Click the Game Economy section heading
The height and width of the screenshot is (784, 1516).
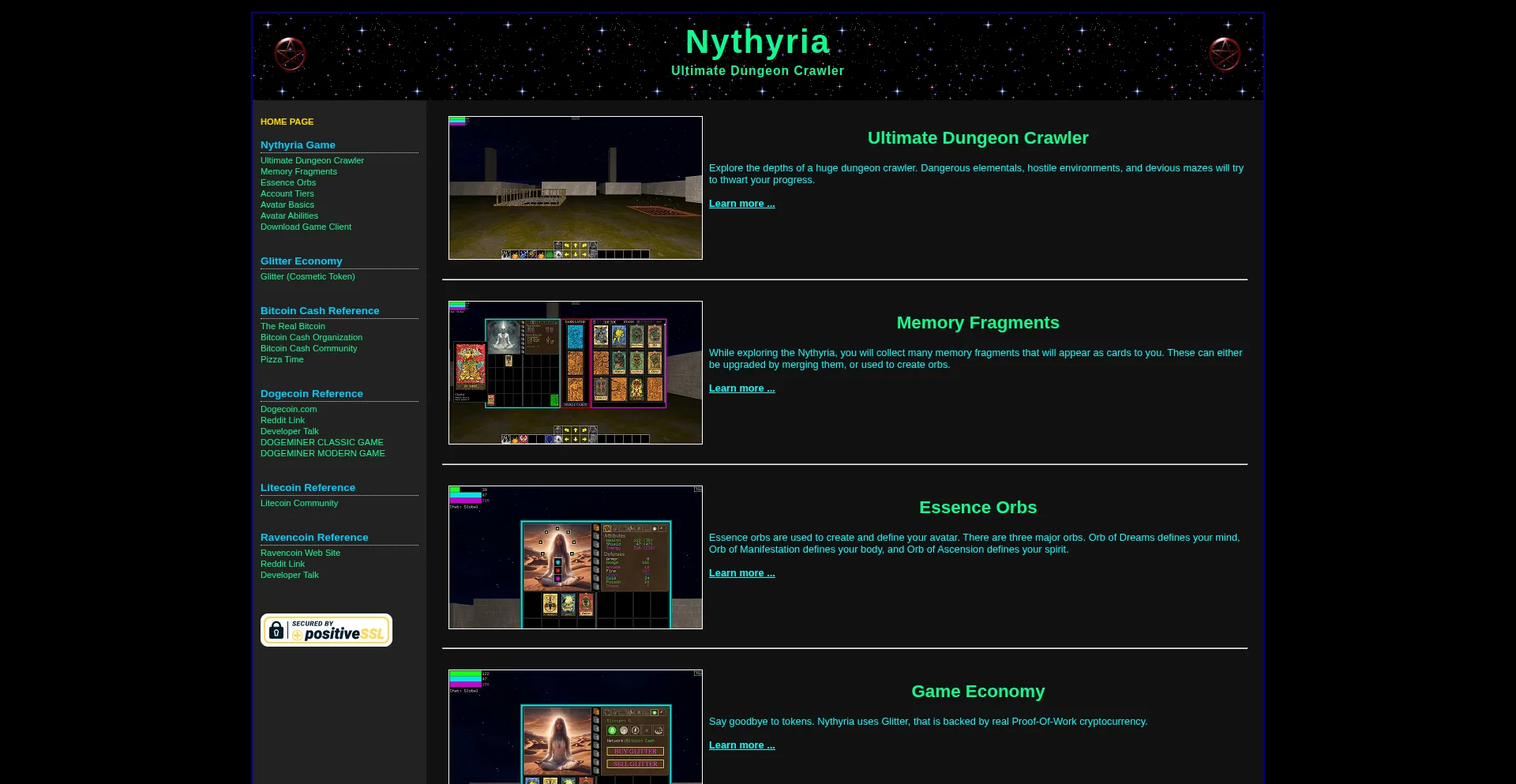tap(978, 692)
